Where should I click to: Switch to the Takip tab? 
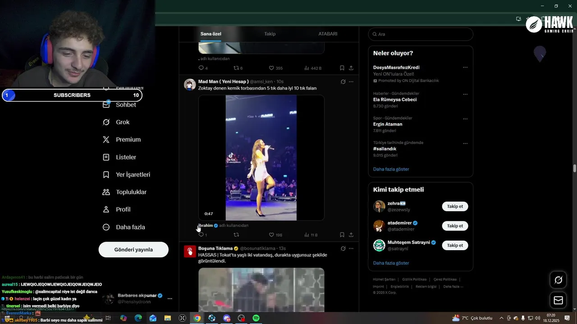click(270, 34)
